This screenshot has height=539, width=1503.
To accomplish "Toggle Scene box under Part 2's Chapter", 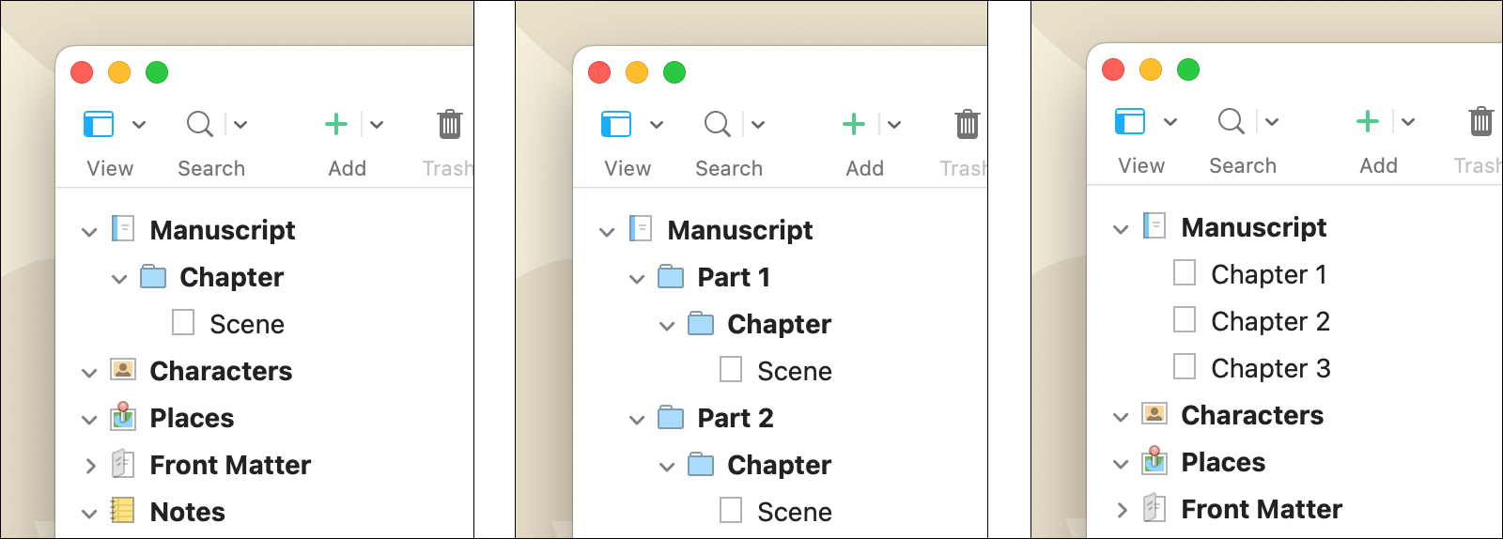I will tap(731, 511).
